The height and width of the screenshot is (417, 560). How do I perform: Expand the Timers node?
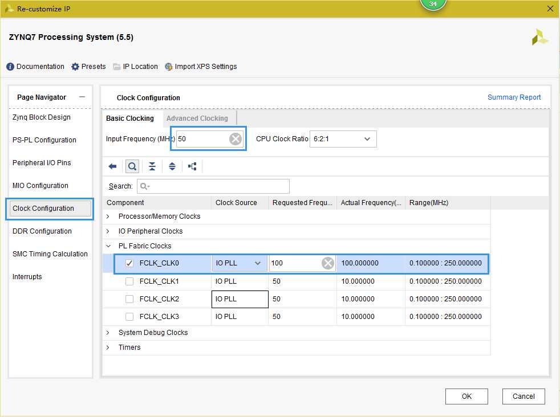[x=108, y=347]
